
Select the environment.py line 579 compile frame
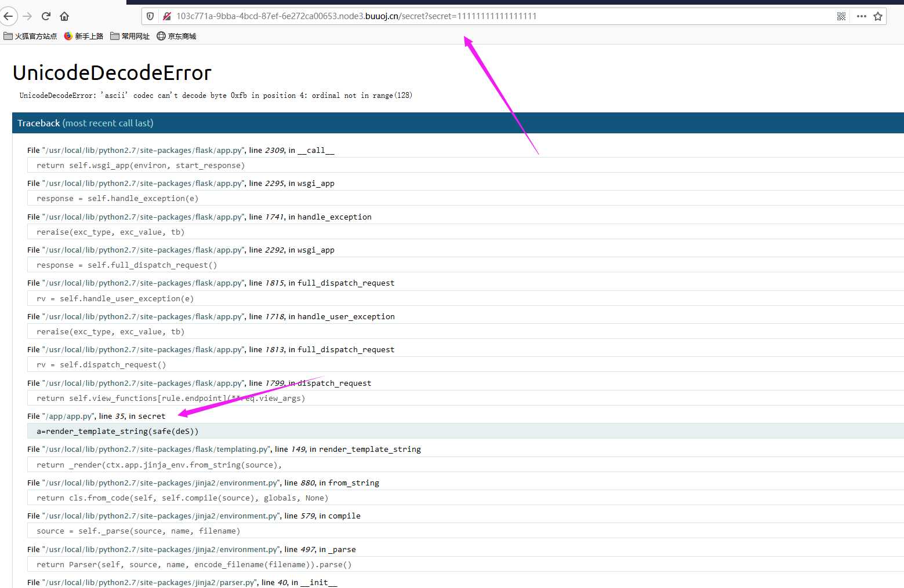[x=194, y=516]
